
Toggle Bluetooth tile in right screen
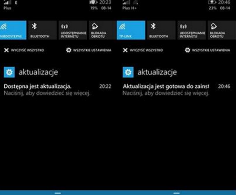pyautogui.click(x=161, y=30)
